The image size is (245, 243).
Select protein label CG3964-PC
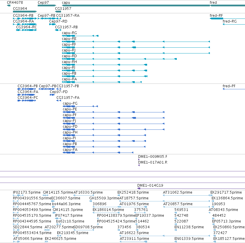point(28,98)
